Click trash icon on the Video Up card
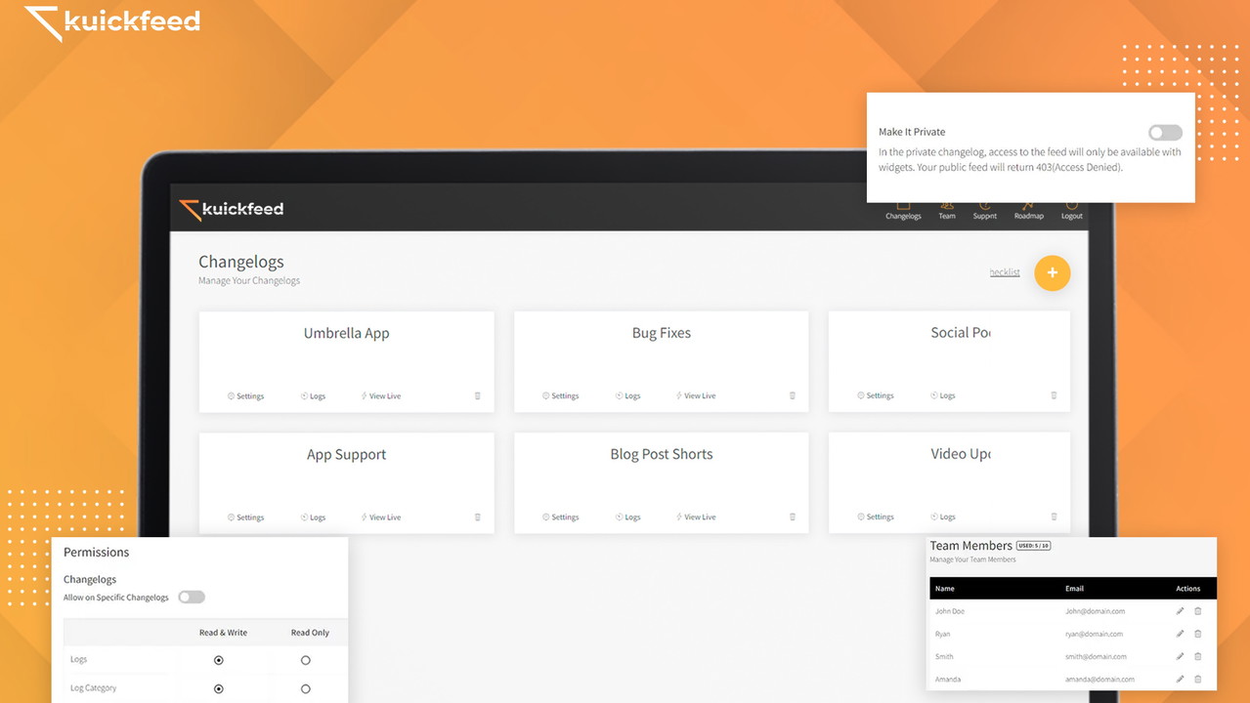 coord(1054,517)
